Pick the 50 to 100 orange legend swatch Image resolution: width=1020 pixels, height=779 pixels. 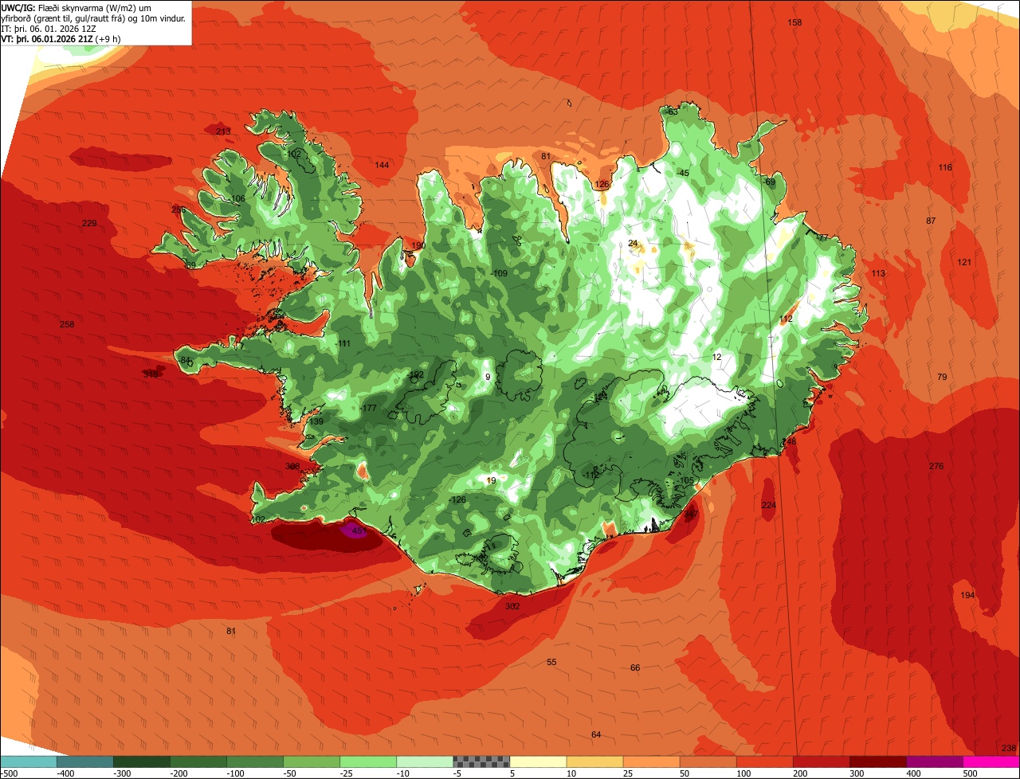point(708,761)
